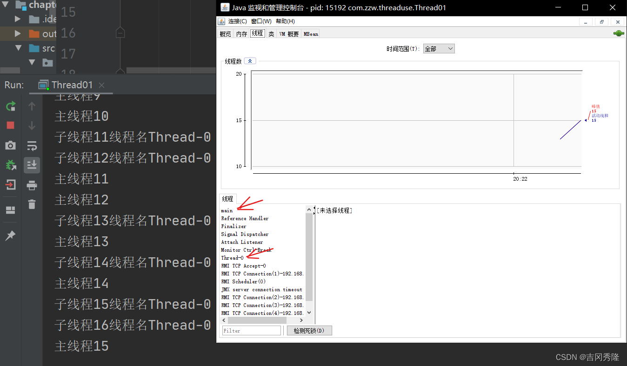Viewport: 627px width, 366px height.
Task: Select the RMI TCP Connection(2) thread
Action: click(263, 297)
